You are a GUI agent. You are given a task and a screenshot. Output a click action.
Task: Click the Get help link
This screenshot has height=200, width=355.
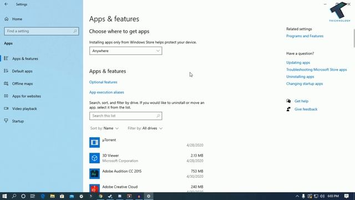tap(301, 101)
